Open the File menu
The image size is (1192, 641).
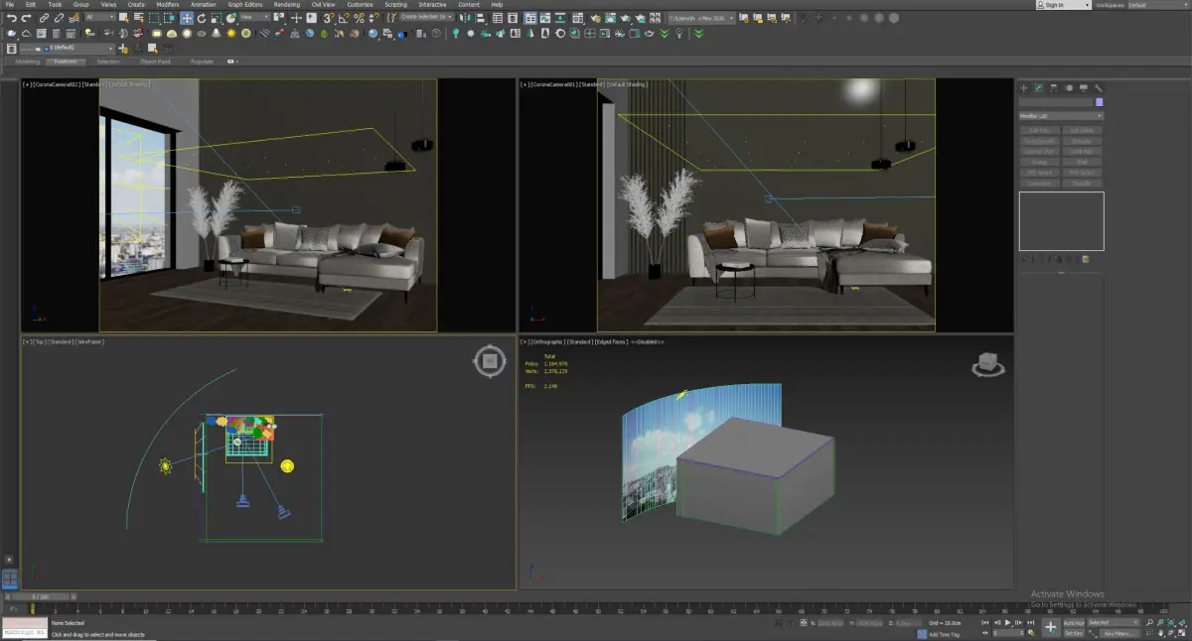(x=9, y=4)
